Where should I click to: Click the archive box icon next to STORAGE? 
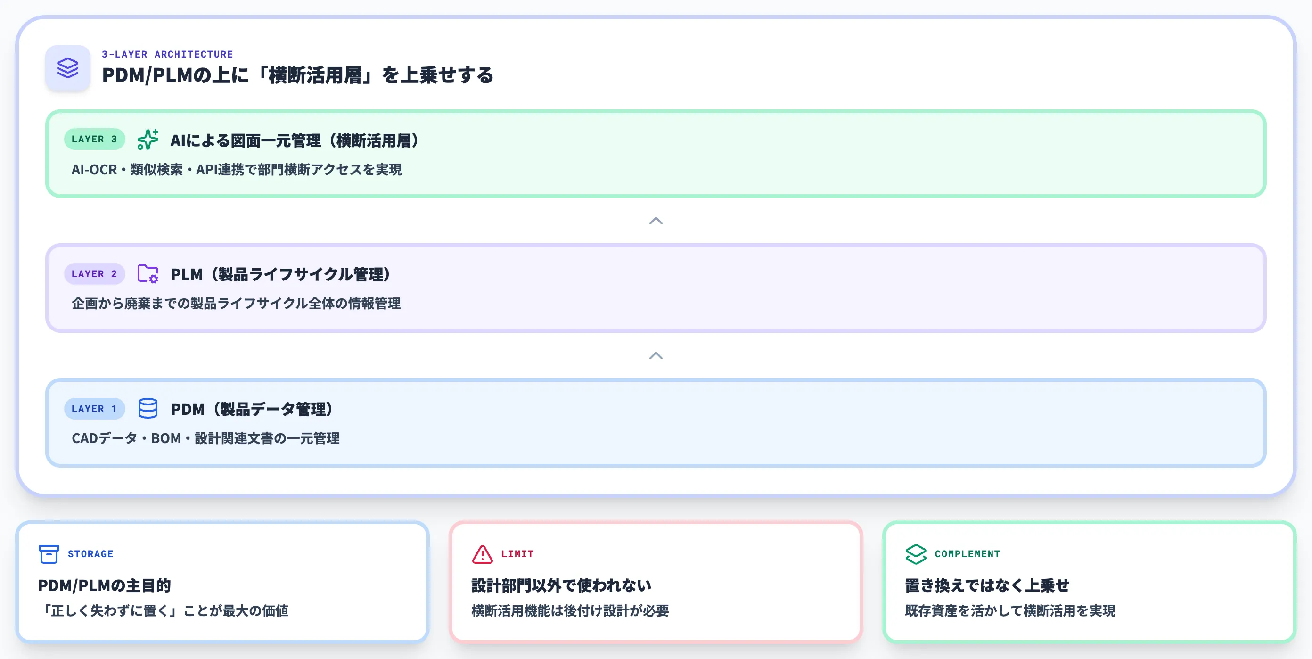pyautogui.click(x=49, y=554)
